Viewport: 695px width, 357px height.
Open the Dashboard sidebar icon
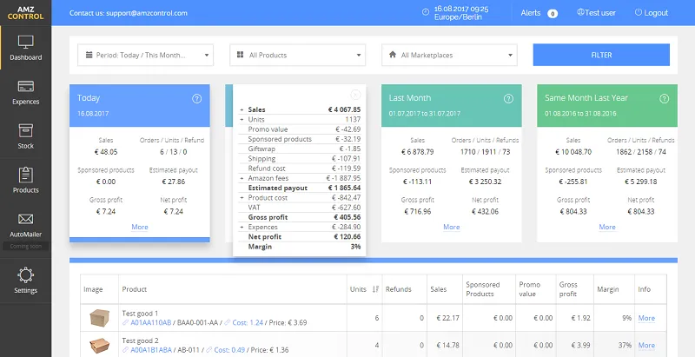pyautogui.click(x=25, y=43)
